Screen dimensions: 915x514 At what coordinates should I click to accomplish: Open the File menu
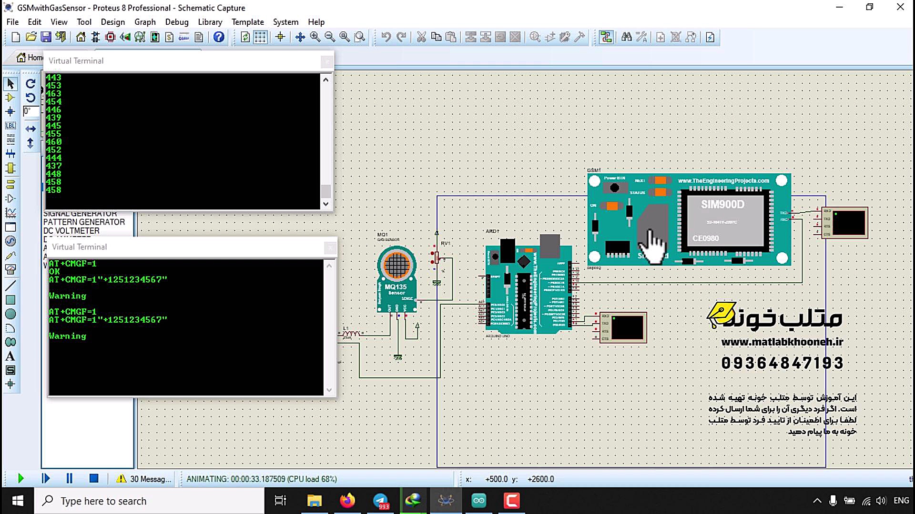12,22
